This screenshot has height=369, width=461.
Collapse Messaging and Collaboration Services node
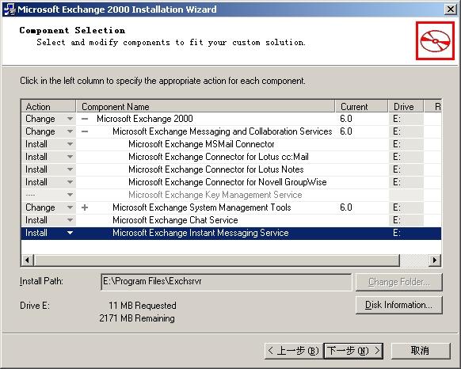[85, 131]
